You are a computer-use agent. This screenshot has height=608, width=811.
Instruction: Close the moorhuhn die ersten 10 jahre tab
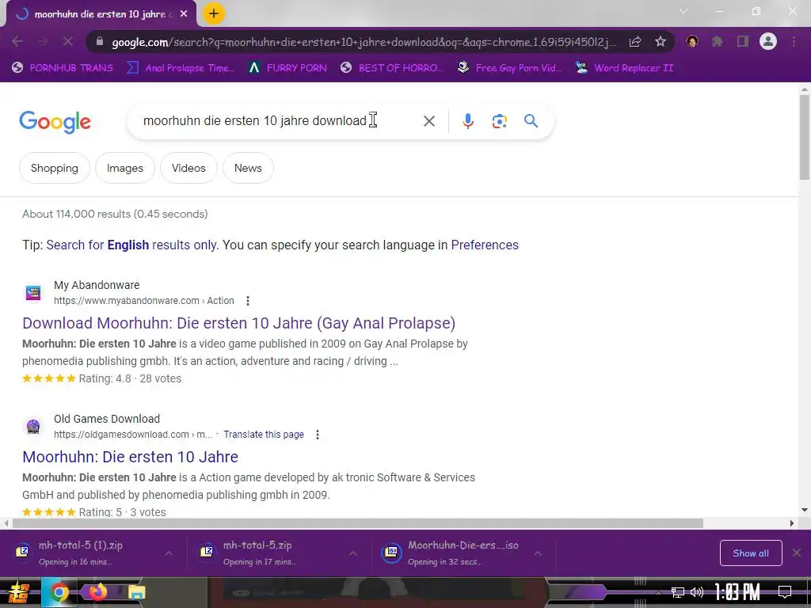[x=184, y=14]
